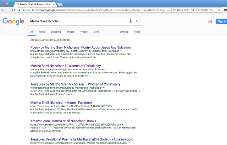
Task: Open the search Tools option
Action: coord(137,32)
